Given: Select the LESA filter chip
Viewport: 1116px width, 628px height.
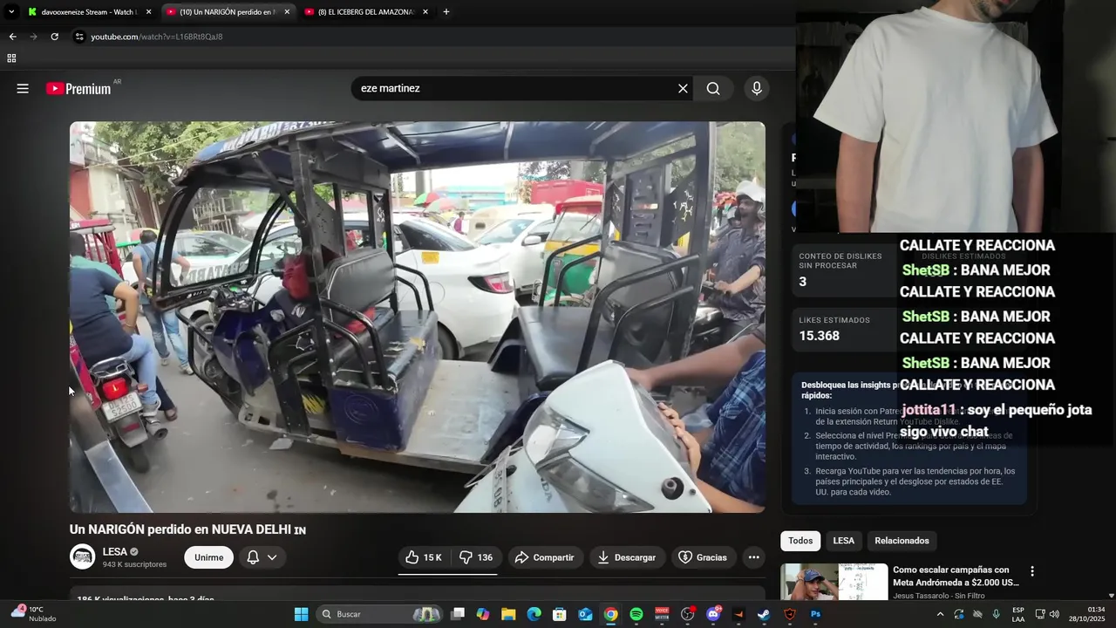Looking at the screenshot, I should pyautogui.click(x=843, y=541).
